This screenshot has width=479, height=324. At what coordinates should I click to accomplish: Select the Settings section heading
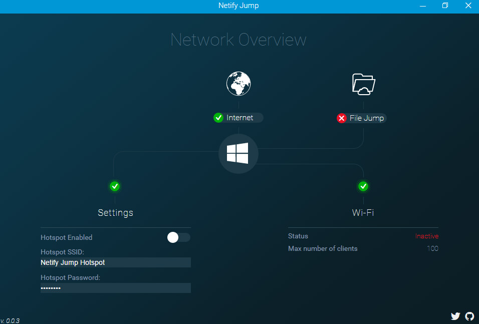click(x=115, y=212)
